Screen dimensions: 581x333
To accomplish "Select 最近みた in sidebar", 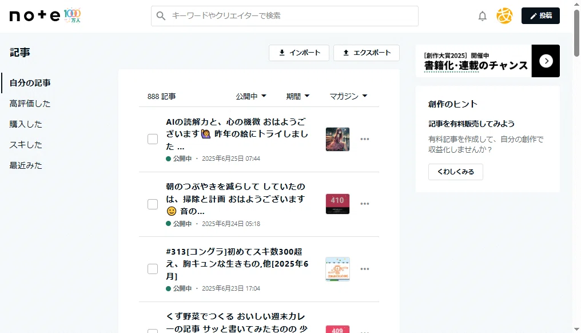I will pyautogui.click(x=26, y=165).
